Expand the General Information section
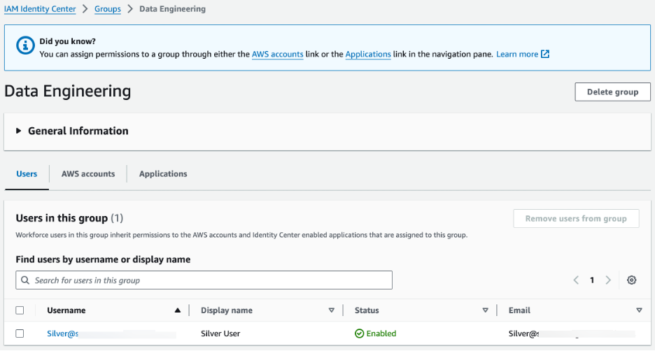Viewport: 655px width, 351px height. (19, 131)
